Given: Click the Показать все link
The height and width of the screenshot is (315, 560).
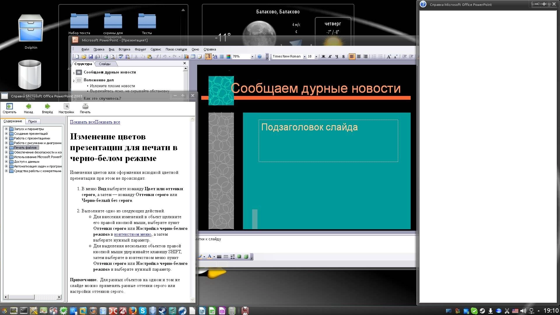Looking at the screenshot, I should (95, 122).
